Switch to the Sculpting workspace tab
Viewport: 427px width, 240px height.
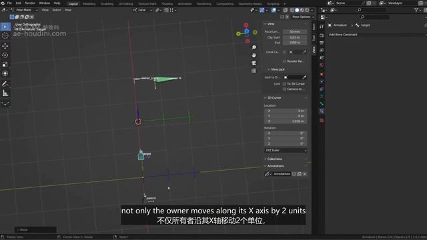107,4
